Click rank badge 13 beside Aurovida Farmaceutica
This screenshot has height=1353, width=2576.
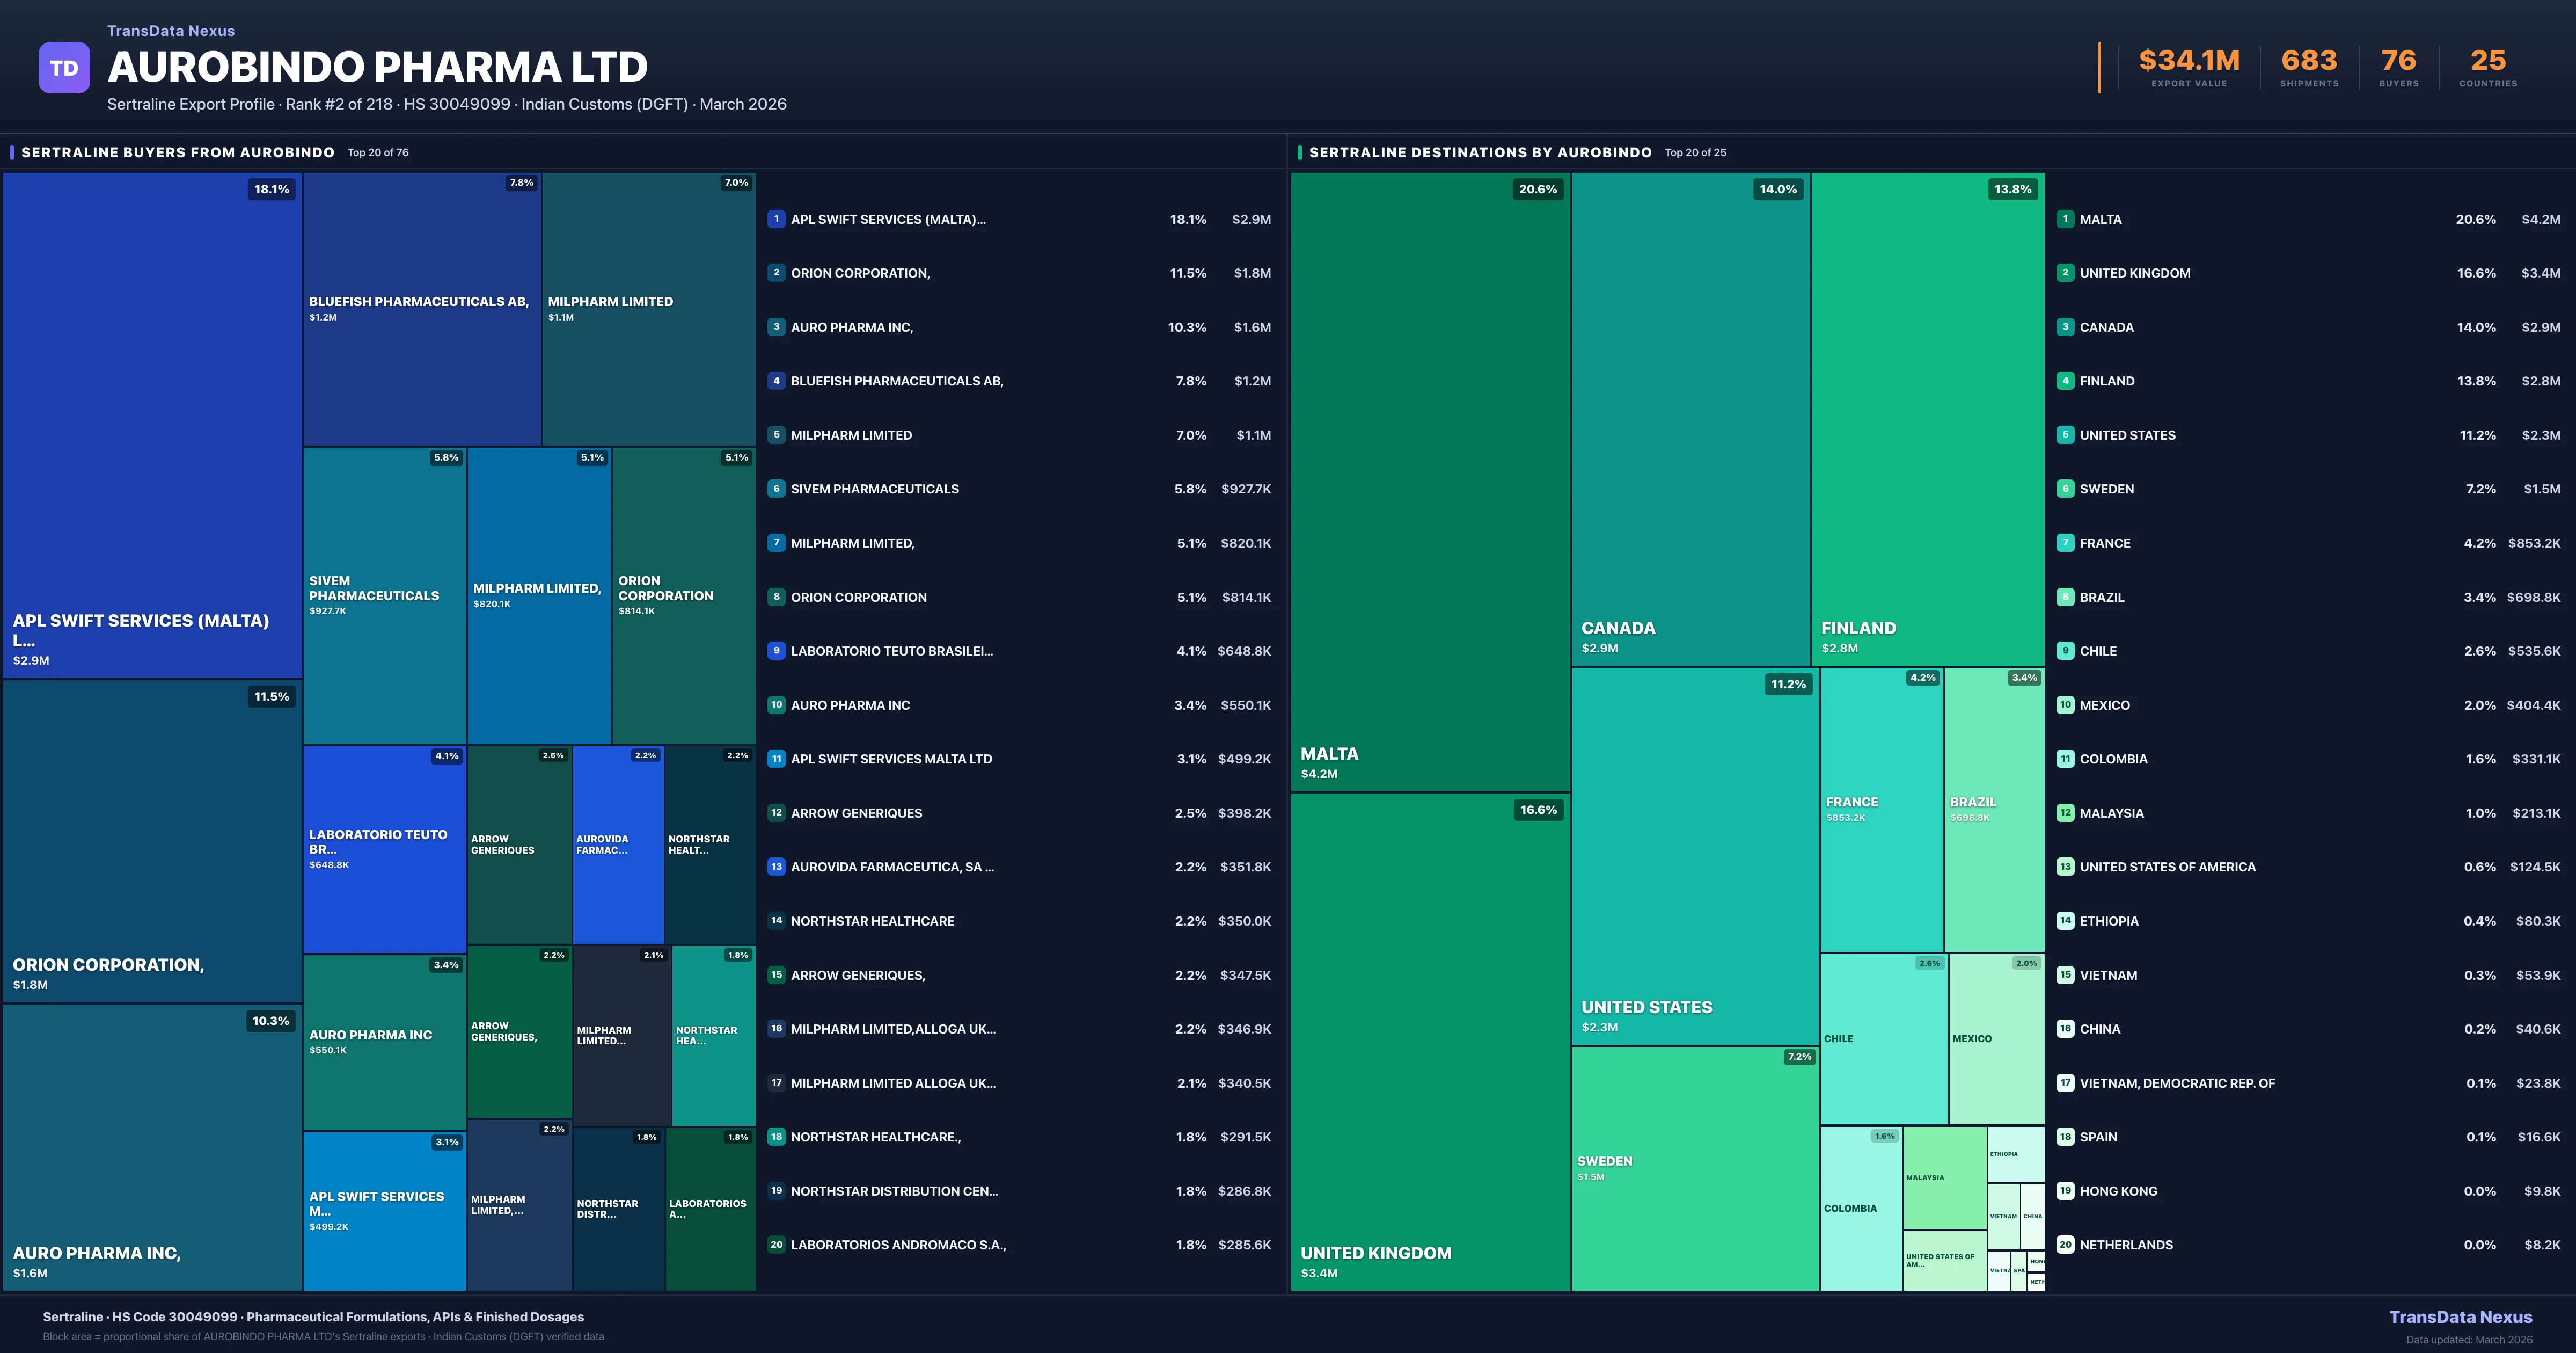point(776,867)
